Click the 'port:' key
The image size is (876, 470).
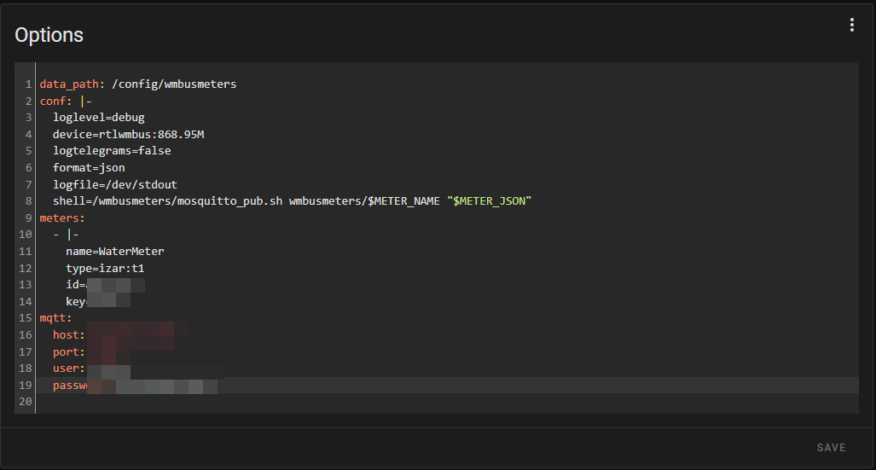coord(69,351)
